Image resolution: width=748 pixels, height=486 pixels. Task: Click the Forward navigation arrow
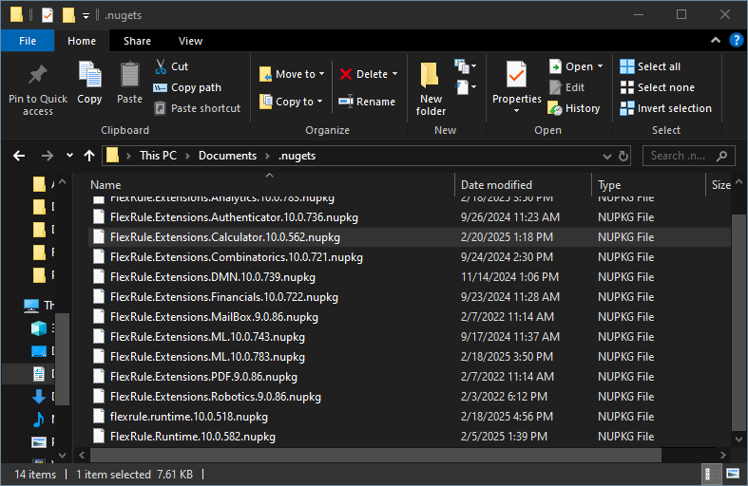coord(47,156)
